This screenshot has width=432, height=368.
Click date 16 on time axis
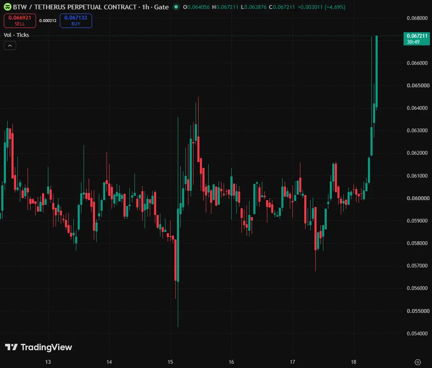coord(231,362)
